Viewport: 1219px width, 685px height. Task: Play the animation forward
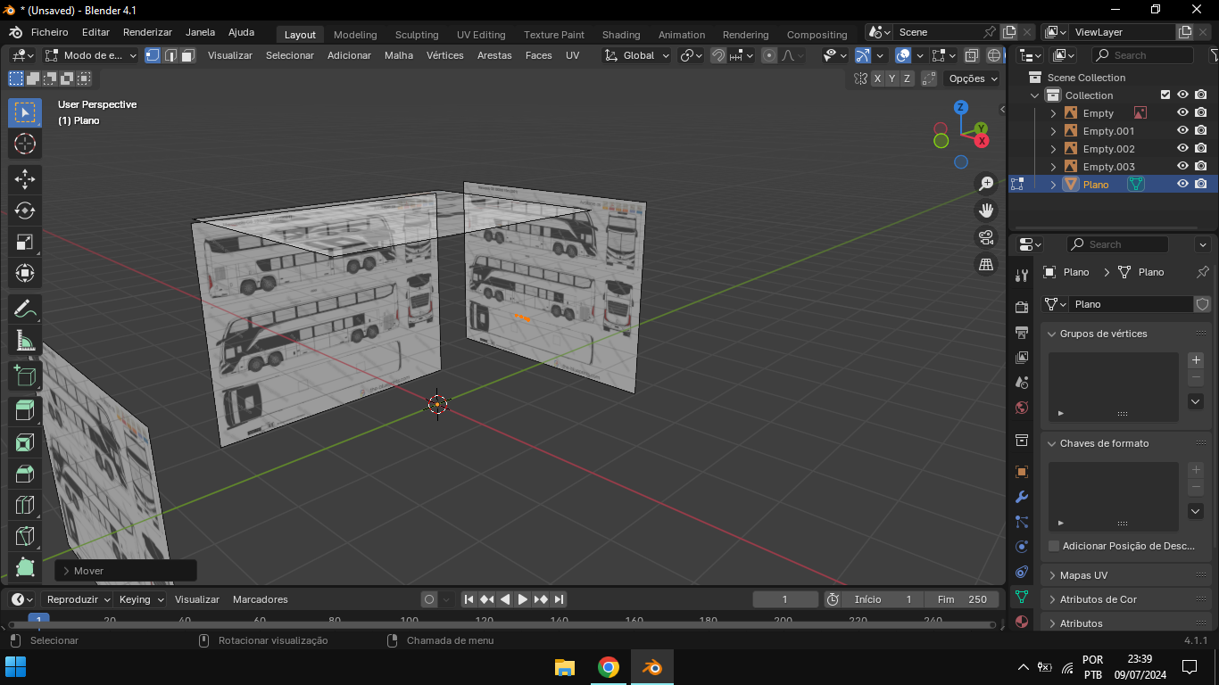tap(523, 599)
